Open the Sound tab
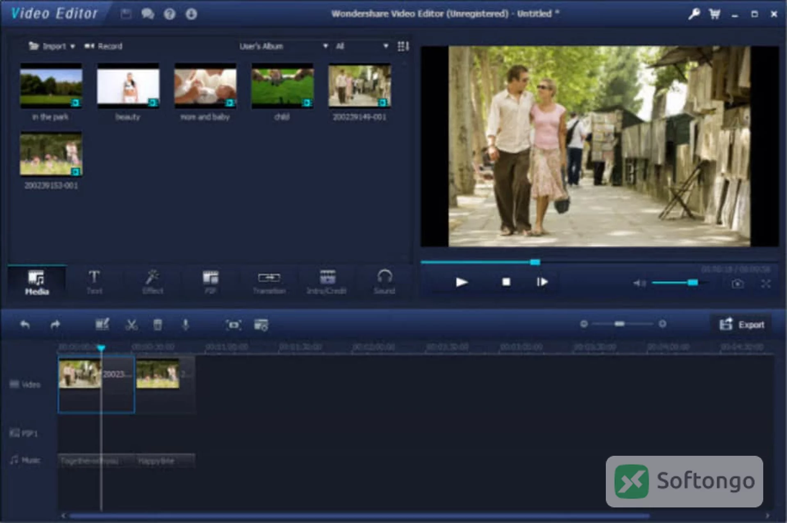Image resolution: width=787 pixels, height=523 pixels. tap(384, 282)
